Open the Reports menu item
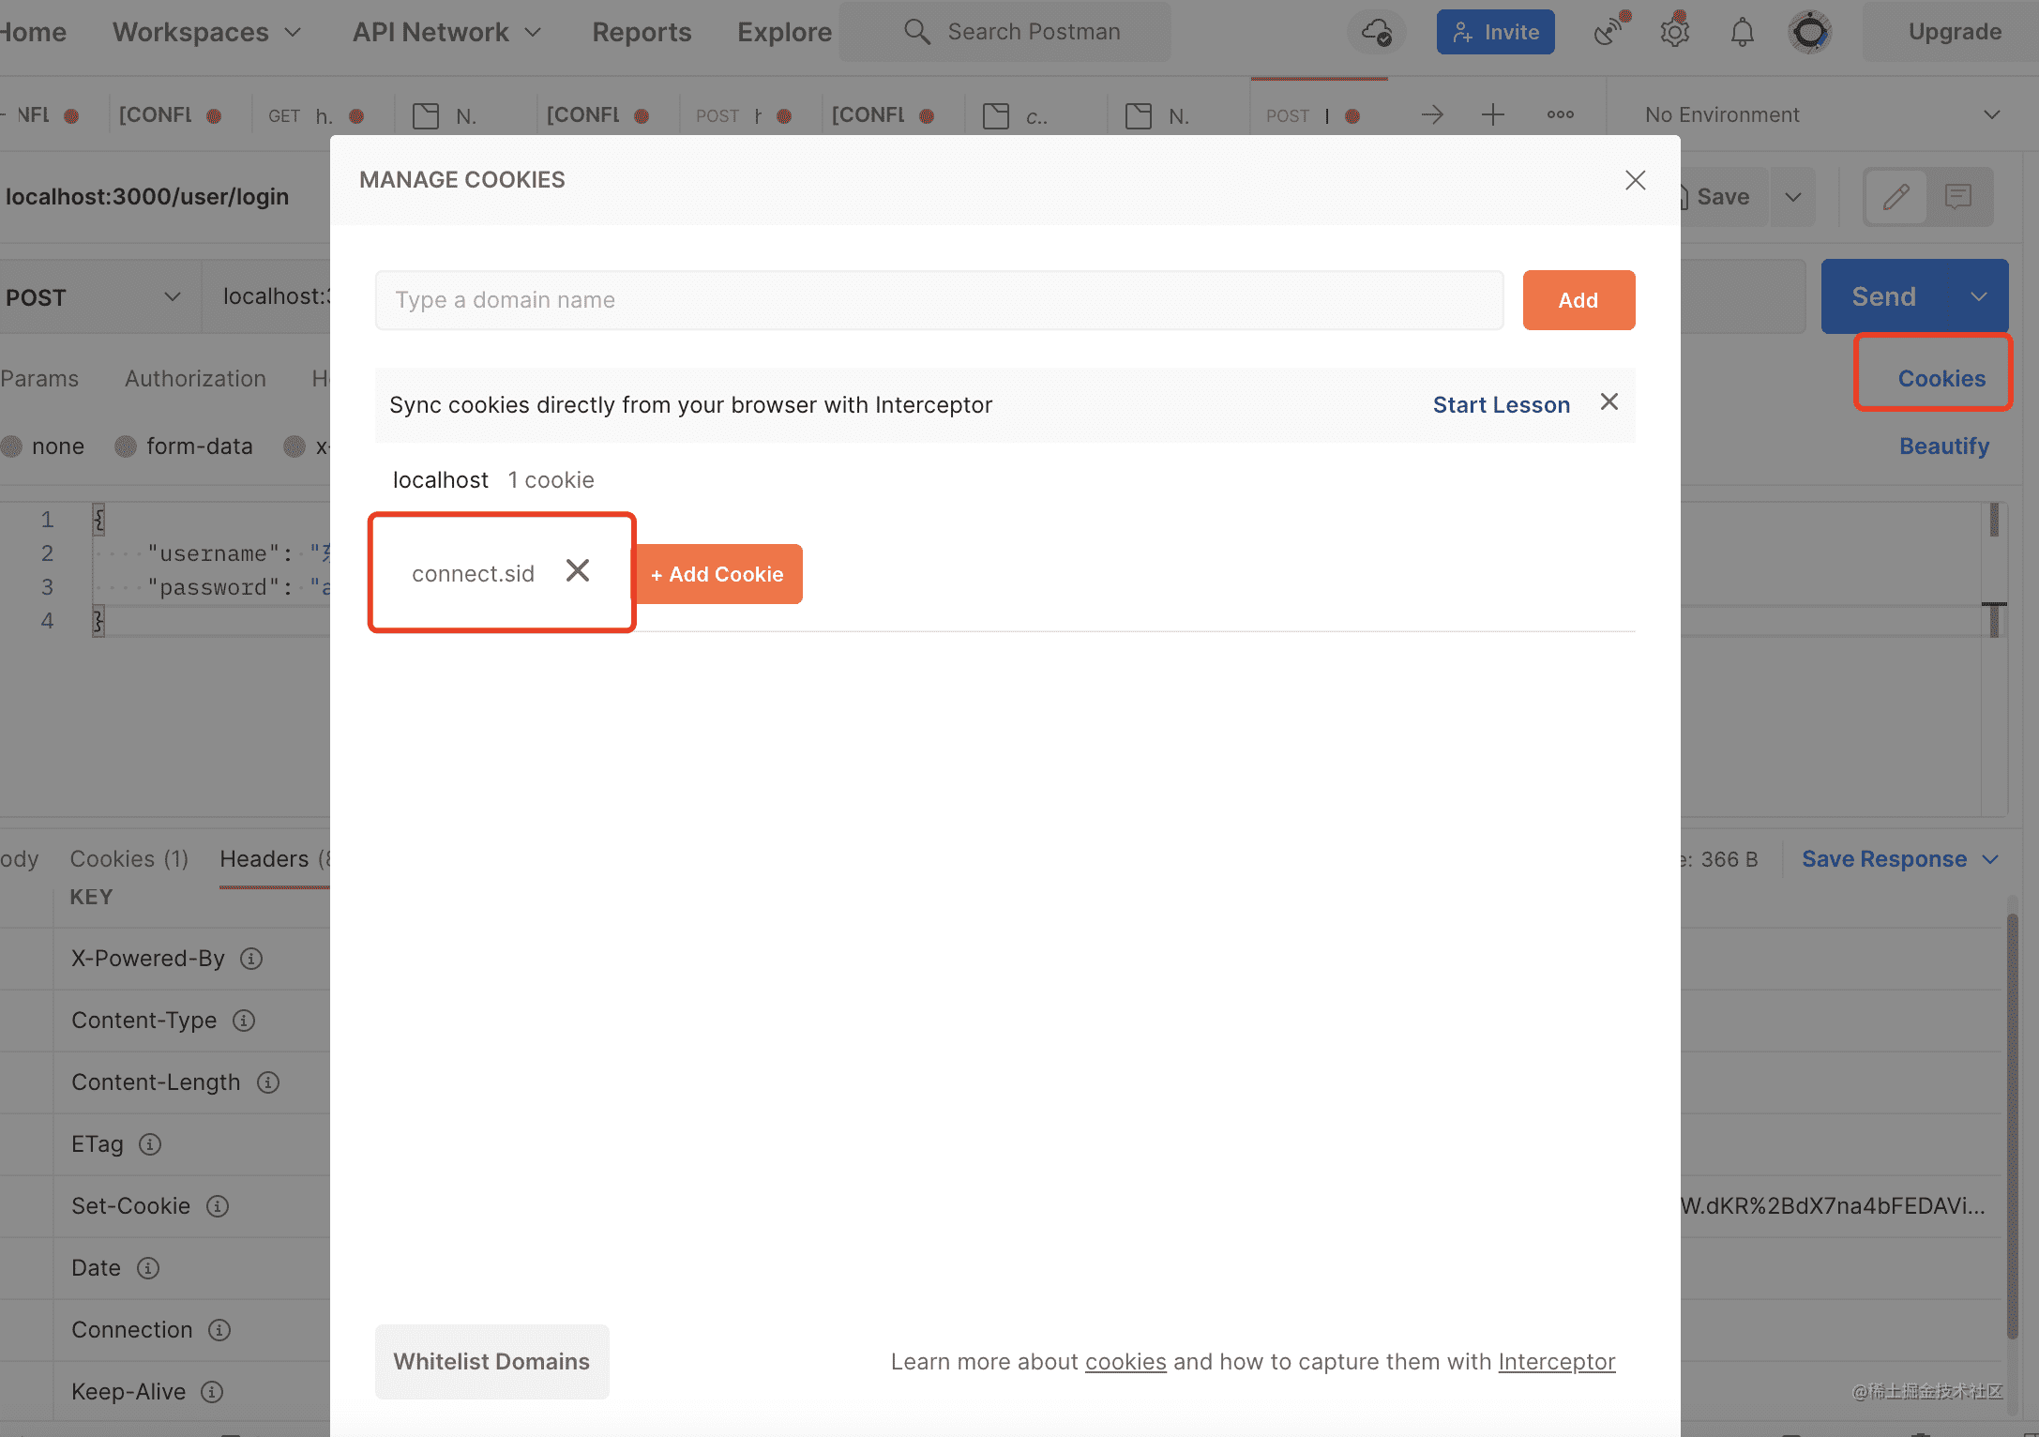The height and width of the screenshot is (1437, 2039). (642, 33)
